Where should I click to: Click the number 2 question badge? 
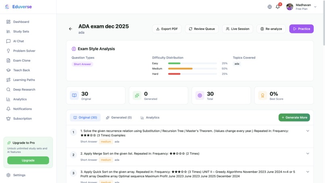(x=73, y=155)
